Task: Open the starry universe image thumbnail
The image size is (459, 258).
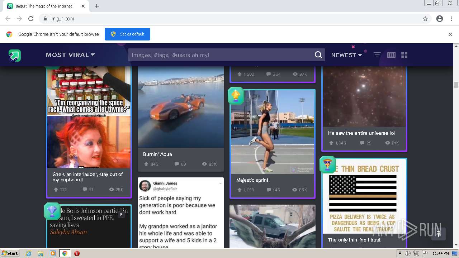Action: point(364,97)
